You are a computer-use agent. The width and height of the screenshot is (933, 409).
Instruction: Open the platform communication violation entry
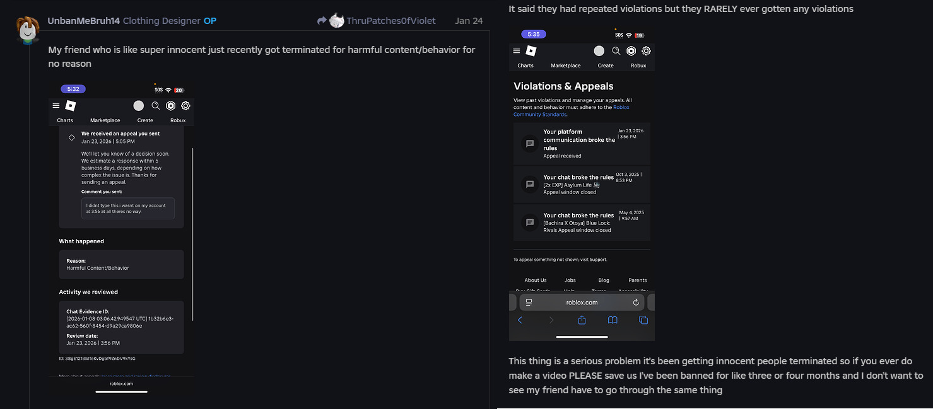coord(582,144)
